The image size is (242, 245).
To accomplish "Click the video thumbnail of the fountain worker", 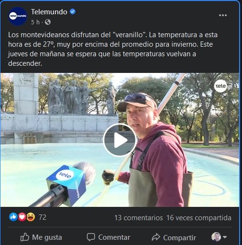I will click(x=120, y=140).
